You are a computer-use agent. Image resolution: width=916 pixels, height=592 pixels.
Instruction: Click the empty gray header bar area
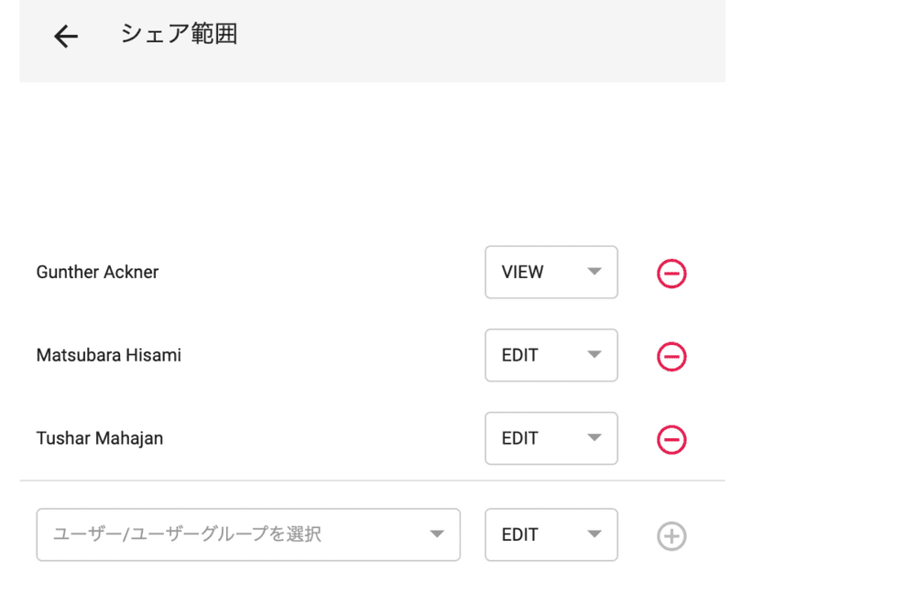[476, 41]
